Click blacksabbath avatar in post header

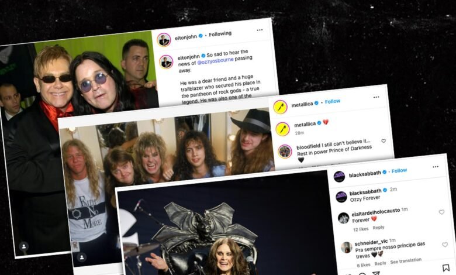coord(339,176)
